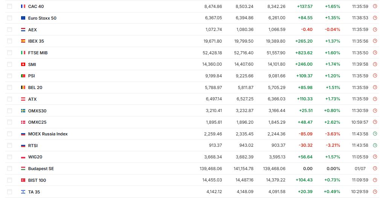This screenshot has width=387, height=198.
Task: Open the MOEX Russia Index link
Action: (x=48, y=134)
